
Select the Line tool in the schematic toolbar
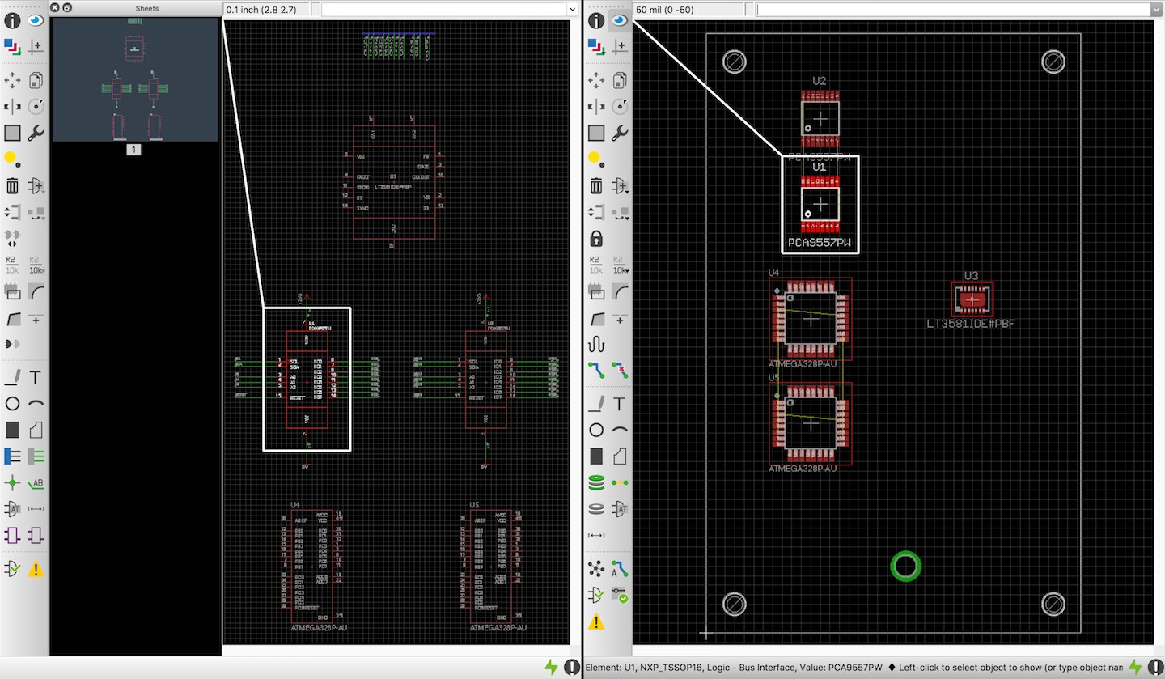13,377
